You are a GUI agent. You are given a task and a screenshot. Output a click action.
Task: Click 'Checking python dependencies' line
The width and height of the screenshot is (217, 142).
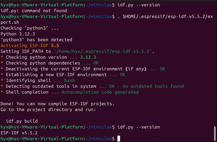tap(50, 63)
